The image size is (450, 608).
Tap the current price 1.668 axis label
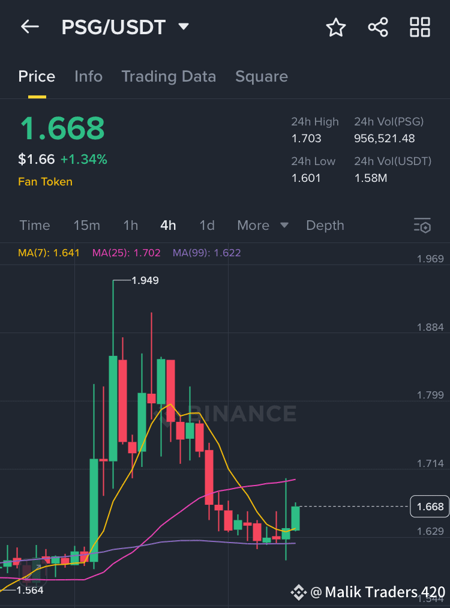[430, 507]
